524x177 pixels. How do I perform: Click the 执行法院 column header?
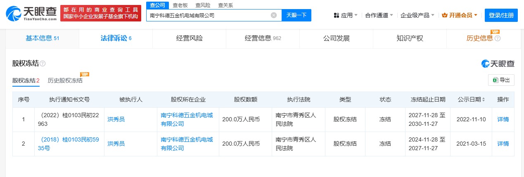(299, 100)
